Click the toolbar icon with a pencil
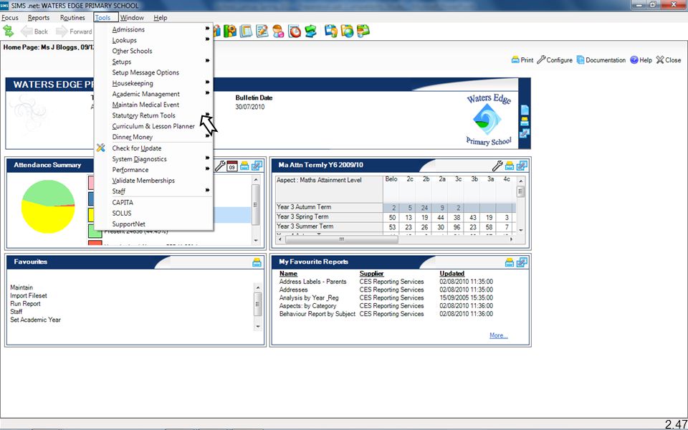 (262, 31)
